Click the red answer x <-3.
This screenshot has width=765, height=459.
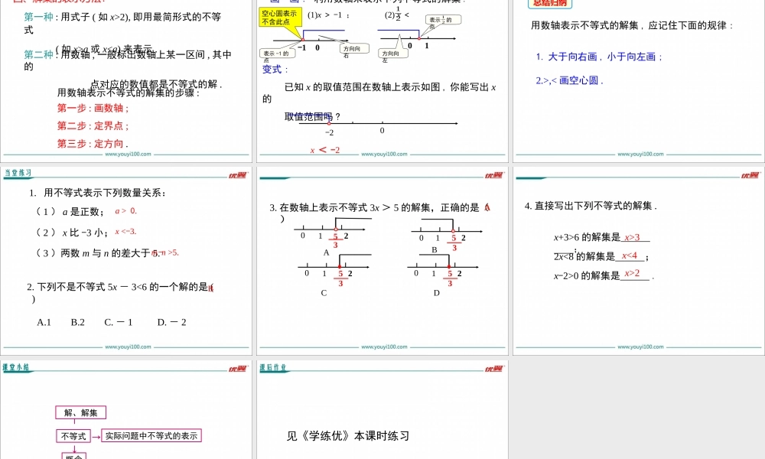(x=125, y=231)
